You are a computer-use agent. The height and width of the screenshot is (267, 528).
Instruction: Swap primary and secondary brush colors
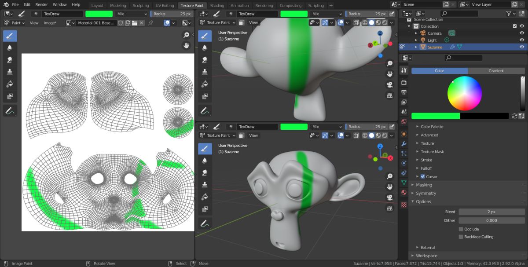point(515,116)
